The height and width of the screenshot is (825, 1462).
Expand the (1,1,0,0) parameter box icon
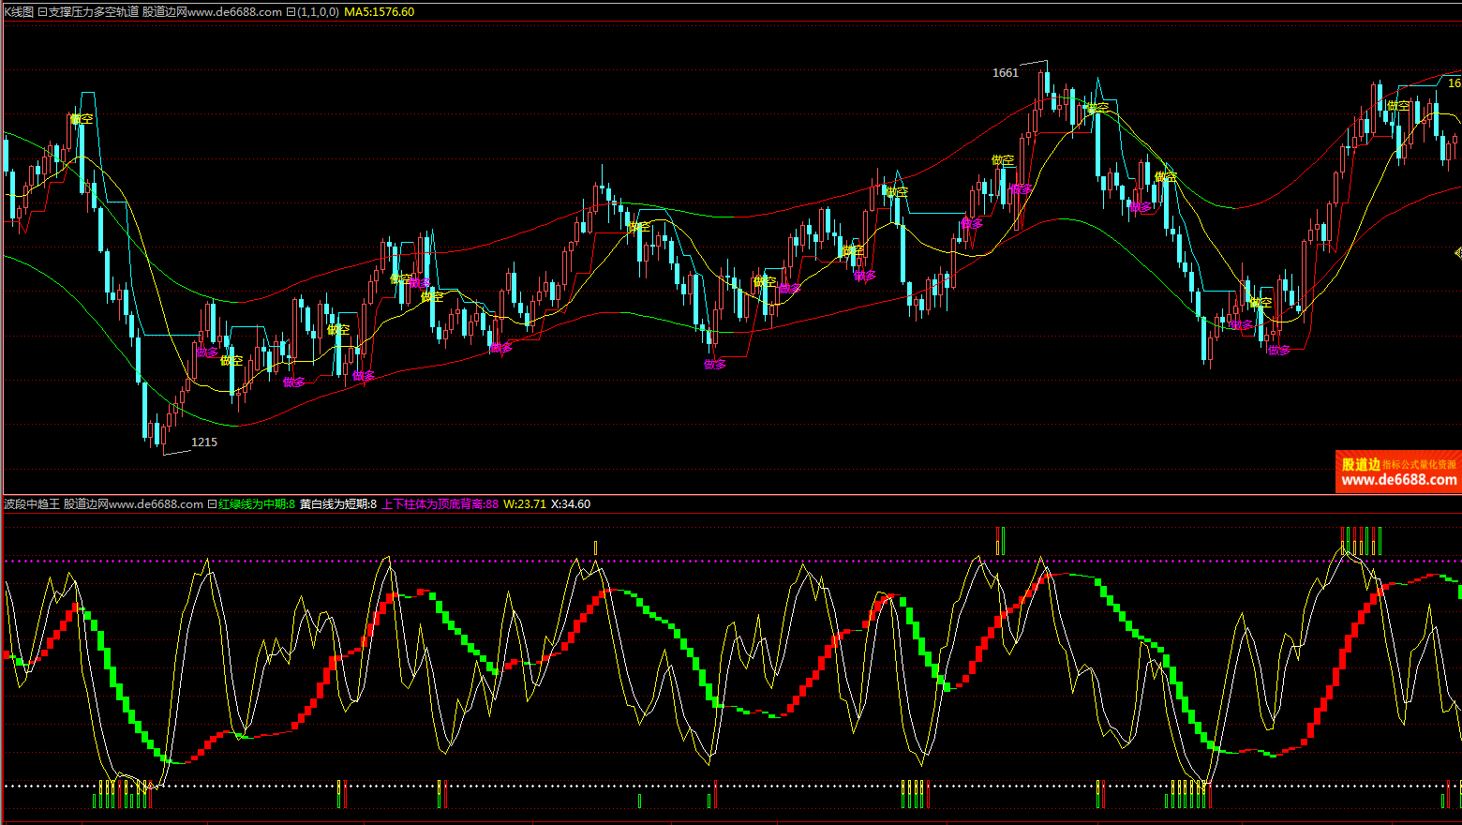pos(291,12)
